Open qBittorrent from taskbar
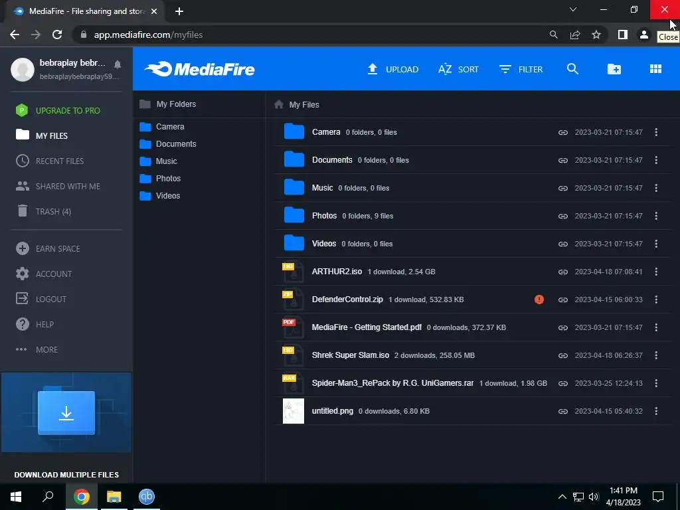Image resolution: width=680 pixels, height=510 pixels. tap(147, 497)
